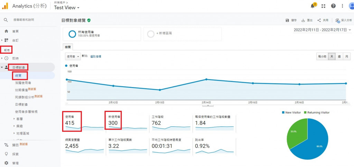Click the 2月14日 data point on the chart

[x=206, y=79]
